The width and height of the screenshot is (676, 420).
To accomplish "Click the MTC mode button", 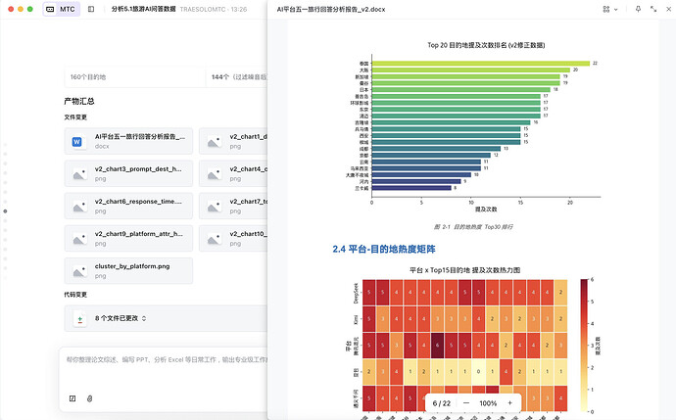I will pos(62,9).
